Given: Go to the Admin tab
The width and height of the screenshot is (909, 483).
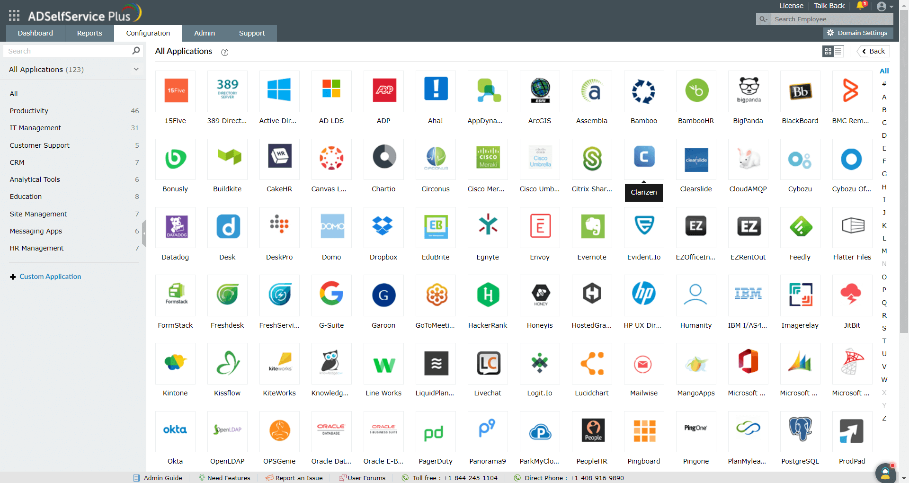Looking at the screenshot, I should [x=205, y=33].
